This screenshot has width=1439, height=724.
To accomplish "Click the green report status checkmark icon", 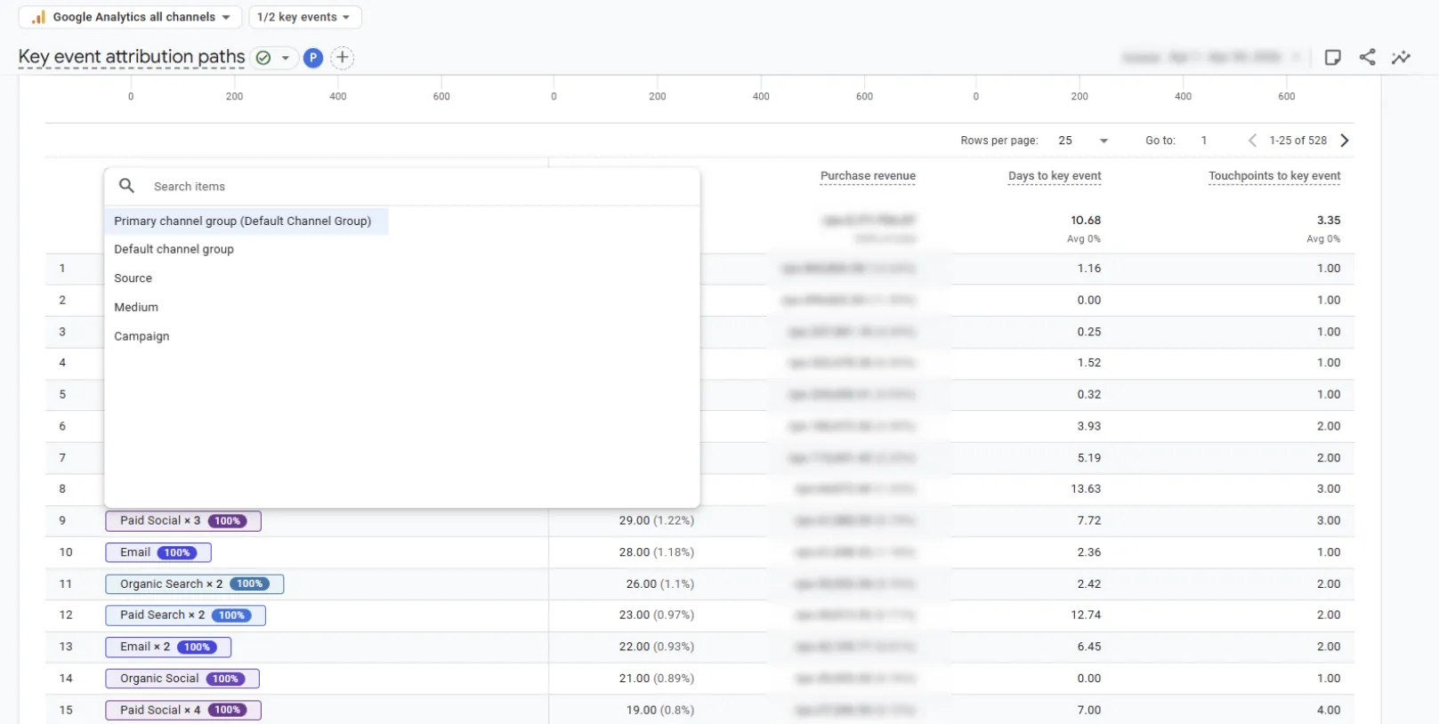I will tap(263, 58).
